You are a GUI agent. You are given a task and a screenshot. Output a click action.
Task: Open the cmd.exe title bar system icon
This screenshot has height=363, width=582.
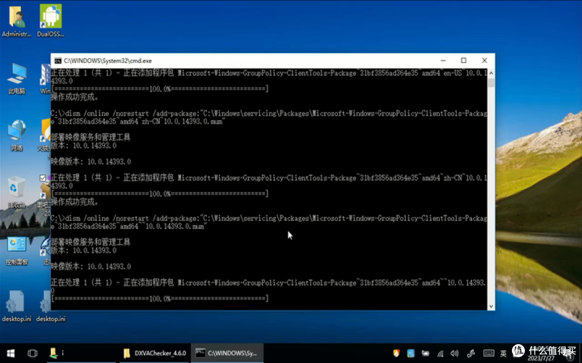58,61
